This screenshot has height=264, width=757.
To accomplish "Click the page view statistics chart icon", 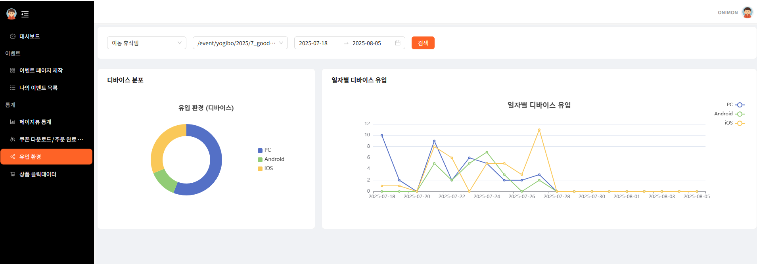I will point(13,122).
